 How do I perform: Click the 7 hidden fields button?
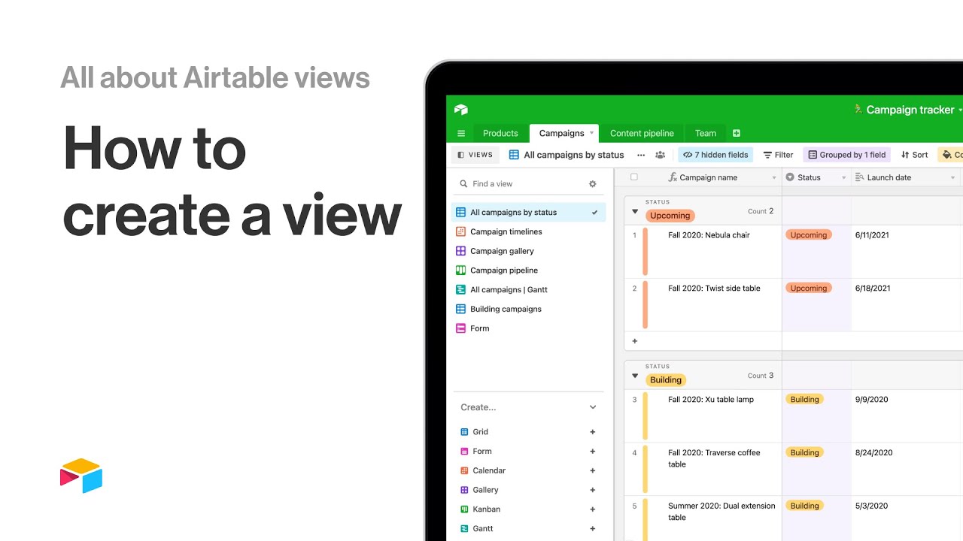[715, 155]
